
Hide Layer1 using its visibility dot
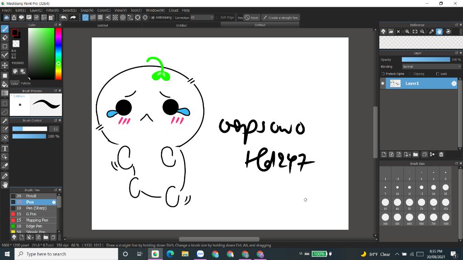[383, 84]
